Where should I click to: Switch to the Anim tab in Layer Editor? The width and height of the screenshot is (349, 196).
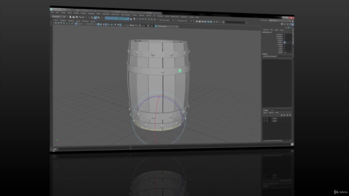click(x=272, y=110)
